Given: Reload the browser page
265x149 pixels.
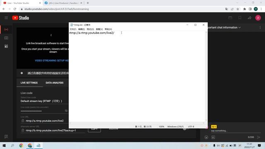Looking at the screenshot, I should (x=15, y=9).
